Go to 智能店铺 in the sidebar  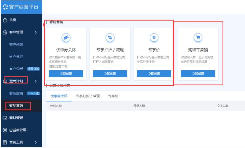point(16,93)
